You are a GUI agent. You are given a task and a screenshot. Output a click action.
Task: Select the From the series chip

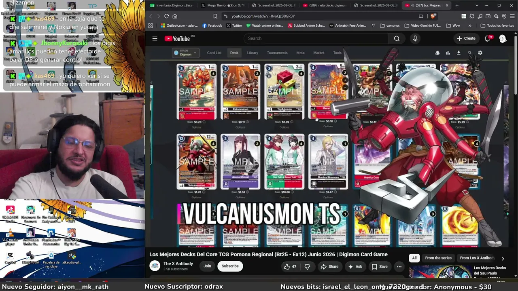tap(438, 258)
